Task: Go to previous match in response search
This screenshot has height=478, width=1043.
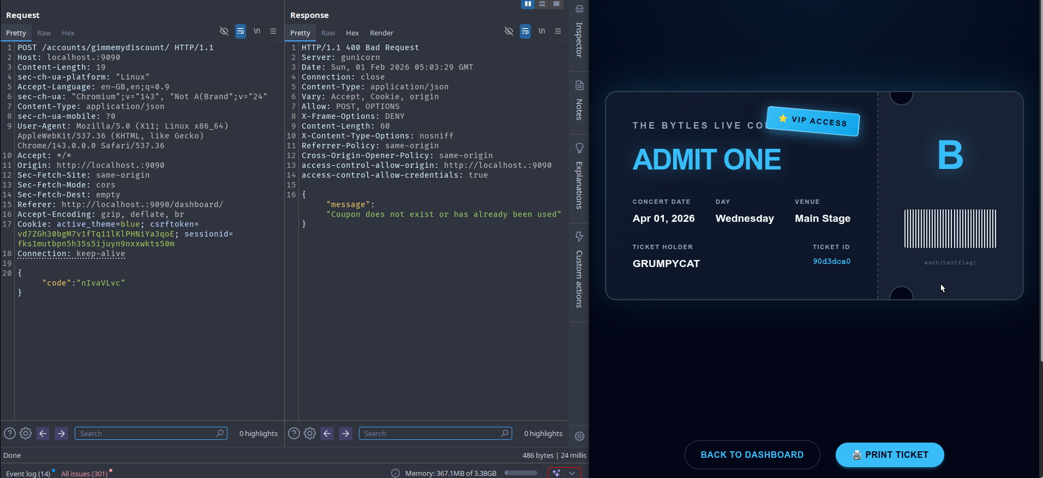Action: [327, 433]
